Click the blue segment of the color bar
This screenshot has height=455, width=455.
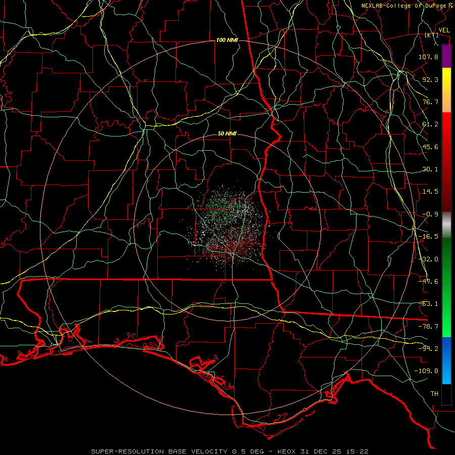click(446, 360)
